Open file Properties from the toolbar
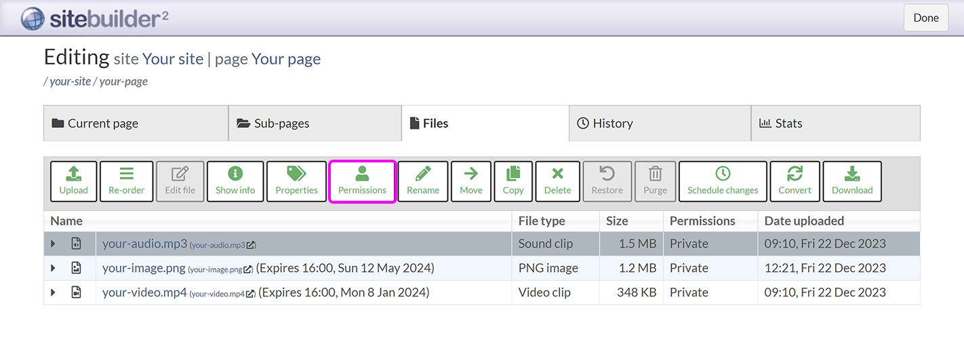Viewport: 964px width, 364px height. [296, 181]
